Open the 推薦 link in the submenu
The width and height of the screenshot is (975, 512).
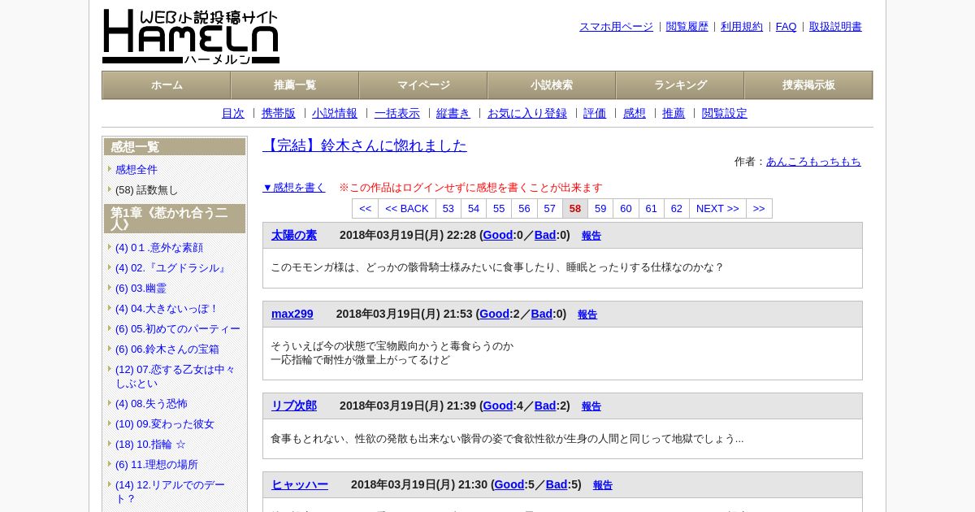point(674,114)
